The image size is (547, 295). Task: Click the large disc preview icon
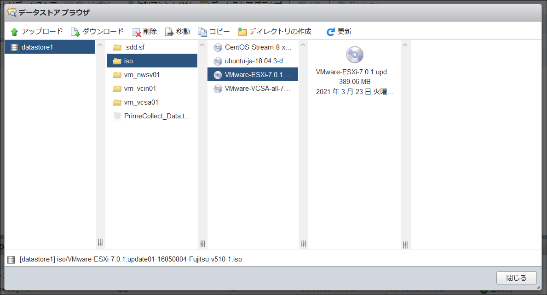click(355, 55)
